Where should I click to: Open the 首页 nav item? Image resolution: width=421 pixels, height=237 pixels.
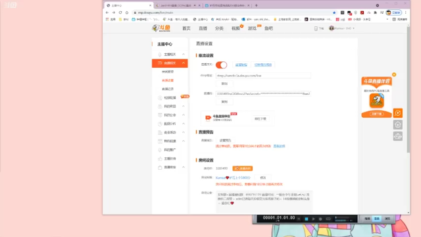186,28
